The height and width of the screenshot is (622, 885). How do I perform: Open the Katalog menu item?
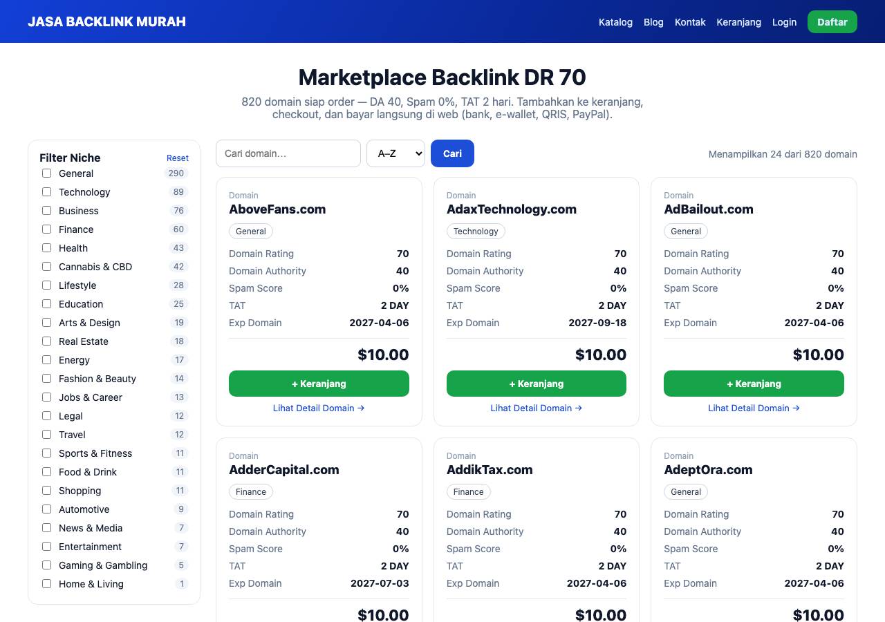[x=615, y=22]
